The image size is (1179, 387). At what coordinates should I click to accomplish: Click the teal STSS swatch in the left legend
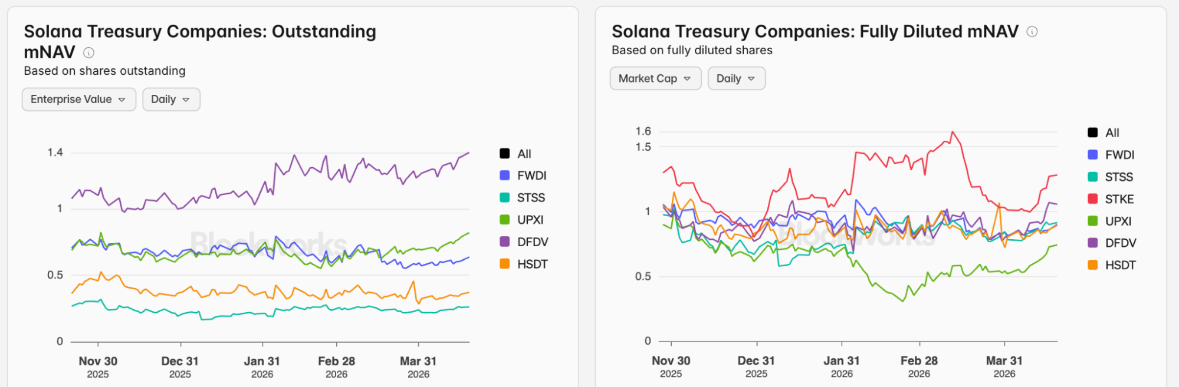coord(505,198)
